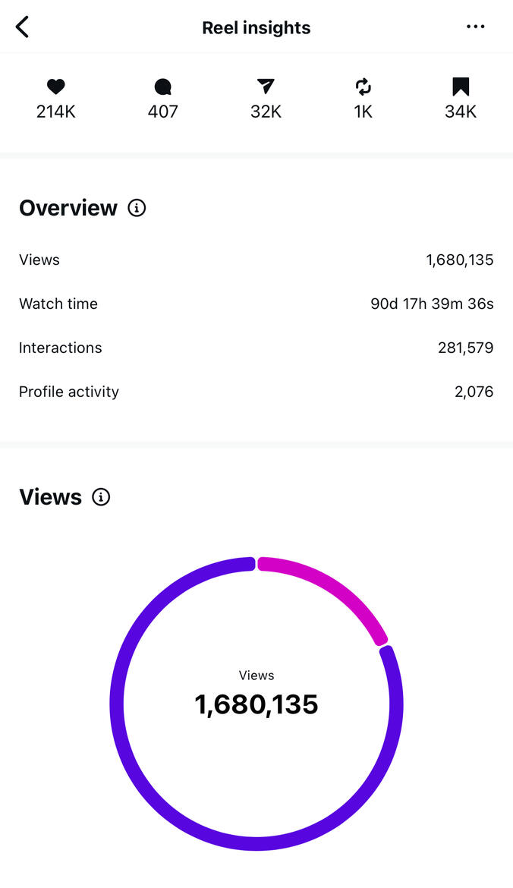Click the Watch time value

click(x=432, y=304)
